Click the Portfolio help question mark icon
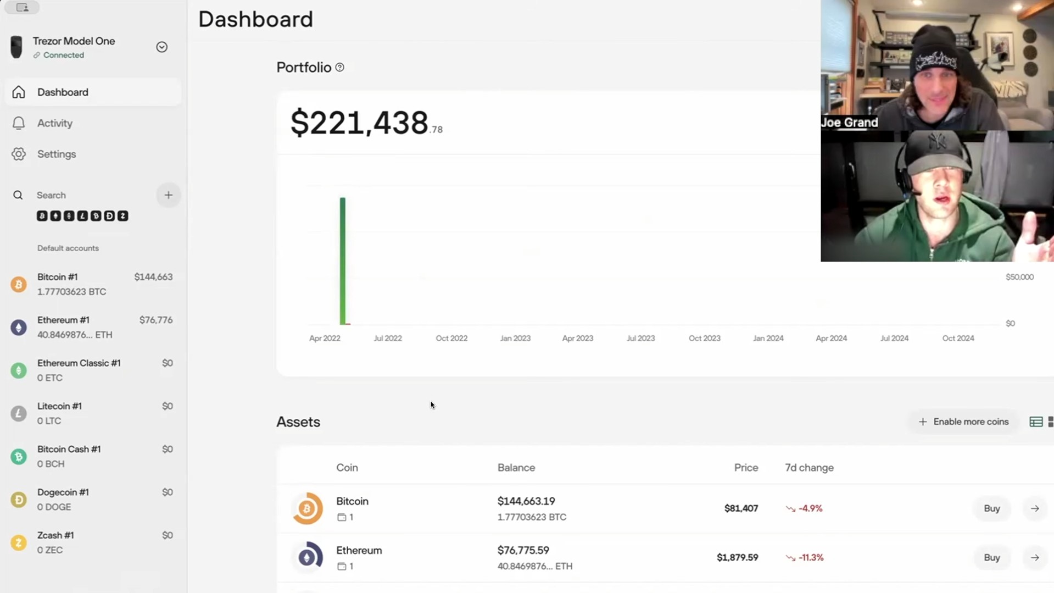 (x=339, y=67)
